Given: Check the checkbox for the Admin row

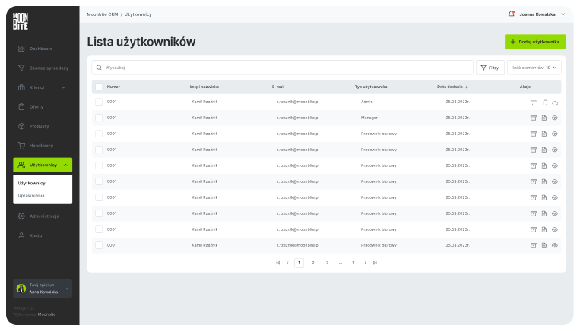Looking at the screenshot, I should coord(99,102).
